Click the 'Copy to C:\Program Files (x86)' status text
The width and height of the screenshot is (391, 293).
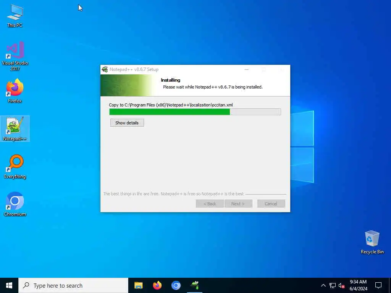[x=171, y=105]
